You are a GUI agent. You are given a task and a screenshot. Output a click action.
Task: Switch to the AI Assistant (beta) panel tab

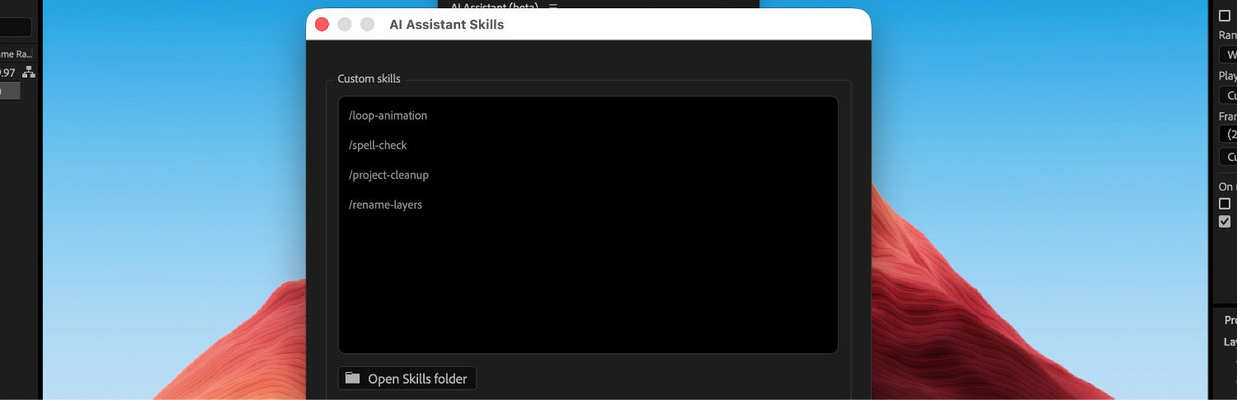[x=494, y=6]
